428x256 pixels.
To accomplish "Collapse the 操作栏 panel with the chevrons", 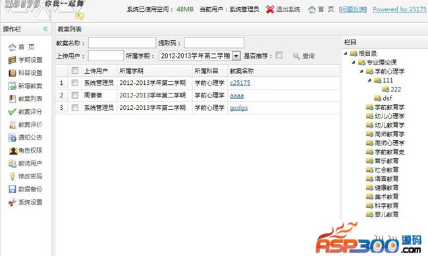I will 45,29.
